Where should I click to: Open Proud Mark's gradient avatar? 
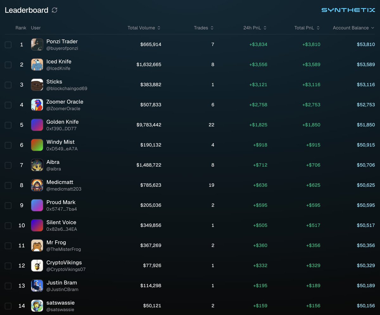pyautogui.click(x=37, y=205)
